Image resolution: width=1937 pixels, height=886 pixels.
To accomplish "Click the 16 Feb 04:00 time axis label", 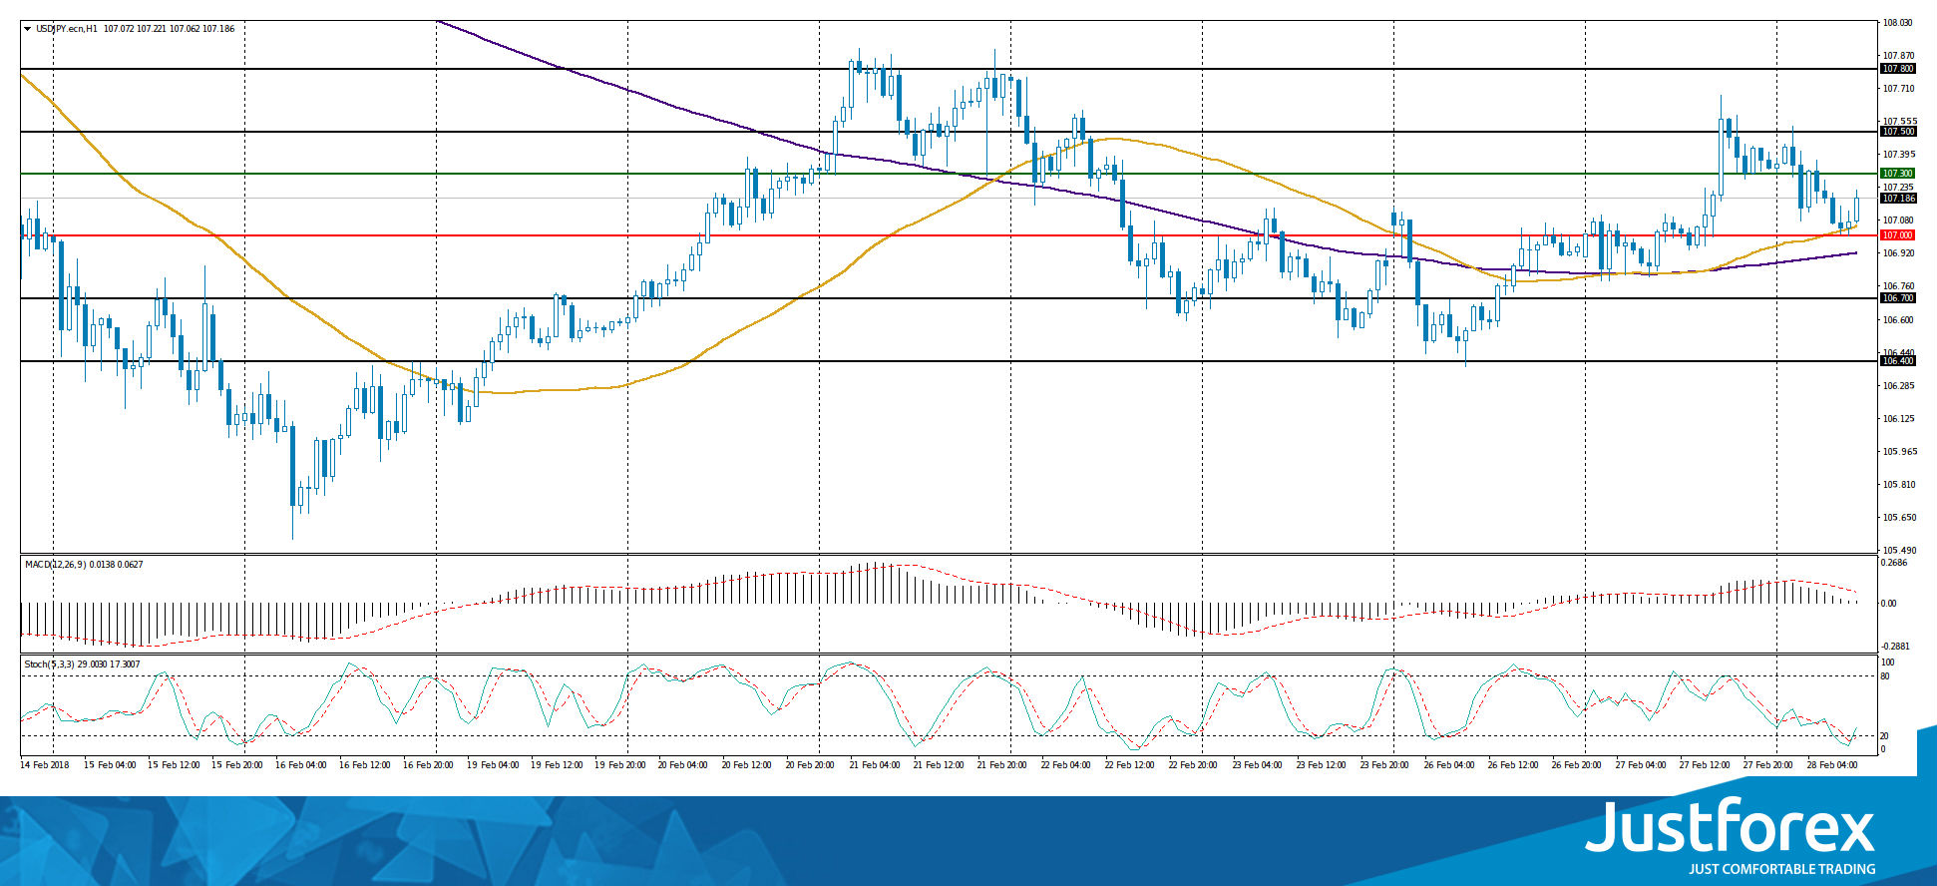I will pyautogui.click(x=301, y=765).
